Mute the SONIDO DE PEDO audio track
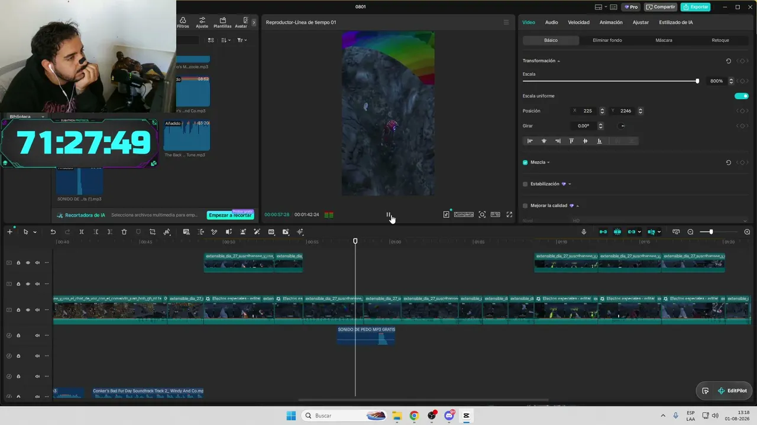 (x=37, y=335)
